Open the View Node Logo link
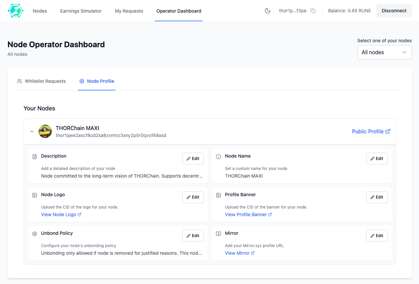Screen dimensions: 419x284 (x=61, y=214)
